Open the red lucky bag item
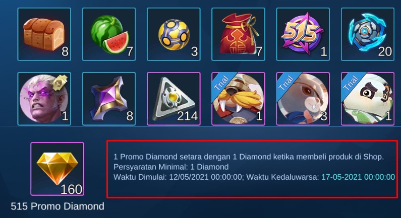 (x=239, y=34)
